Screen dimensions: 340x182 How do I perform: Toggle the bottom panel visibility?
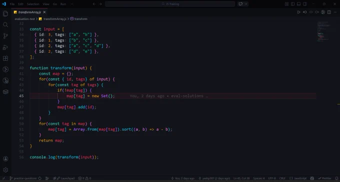299,4
